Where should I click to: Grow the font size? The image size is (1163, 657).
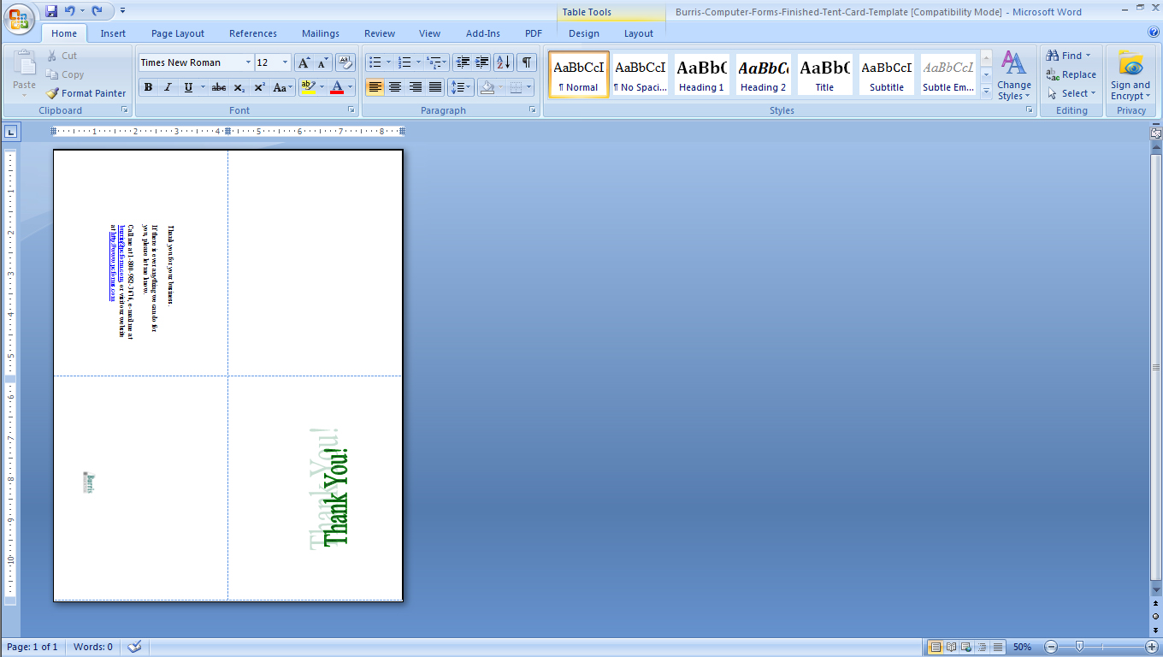tap(304, 62)
